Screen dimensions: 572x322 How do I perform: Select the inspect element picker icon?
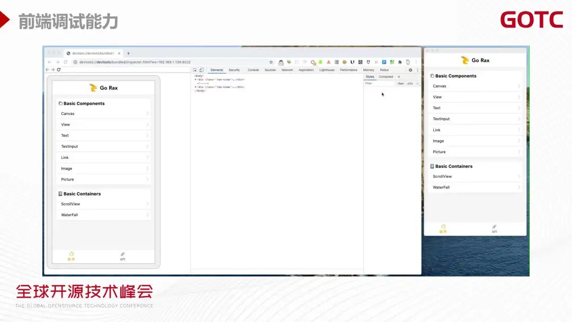pos(195,70)
